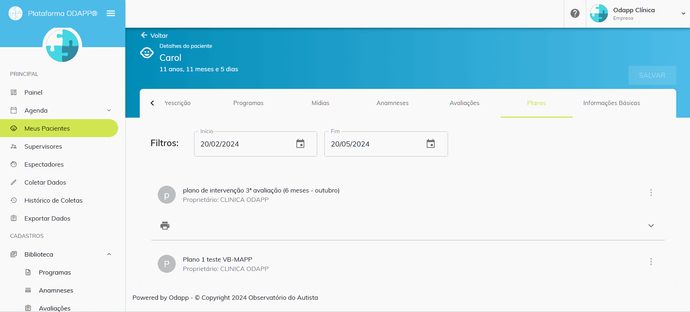Expand the plano de intervenção 3ª avaliação details
The image size is (690, 312).
coord(651,226)
